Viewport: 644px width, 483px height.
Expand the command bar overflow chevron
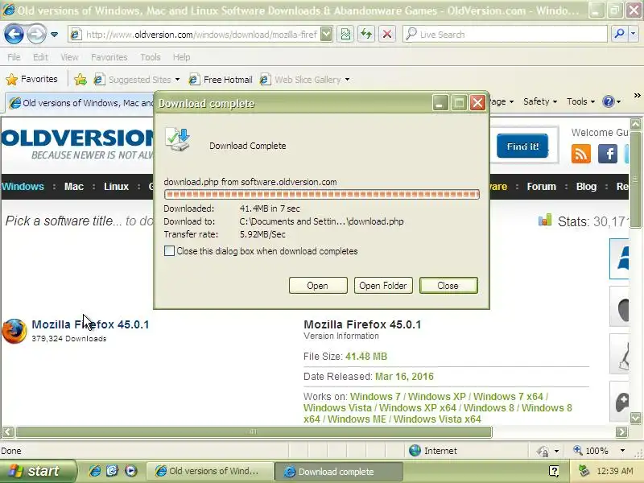pos(637,95)
